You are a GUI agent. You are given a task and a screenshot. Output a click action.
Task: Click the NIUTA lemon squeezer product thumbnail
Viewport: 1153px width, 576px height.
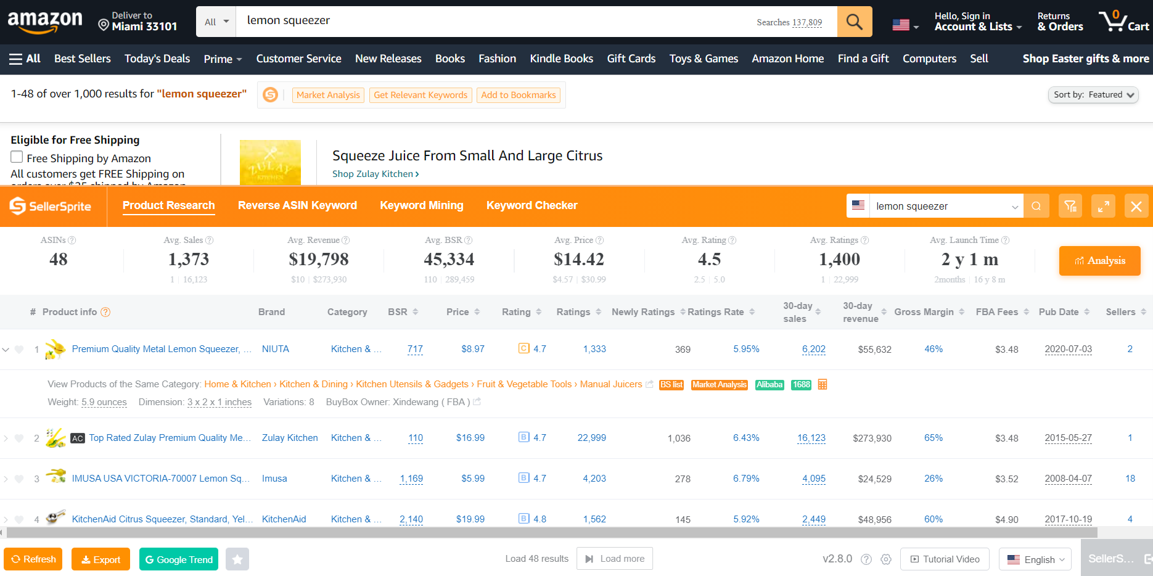pyautogui.click(x=55, y=349)
